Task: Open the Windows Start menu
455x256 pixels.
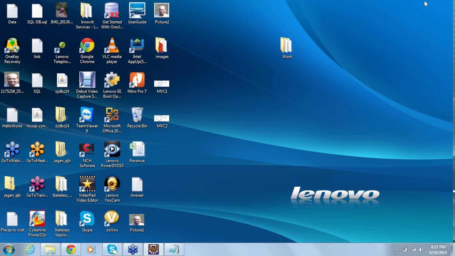Action: 9,250
